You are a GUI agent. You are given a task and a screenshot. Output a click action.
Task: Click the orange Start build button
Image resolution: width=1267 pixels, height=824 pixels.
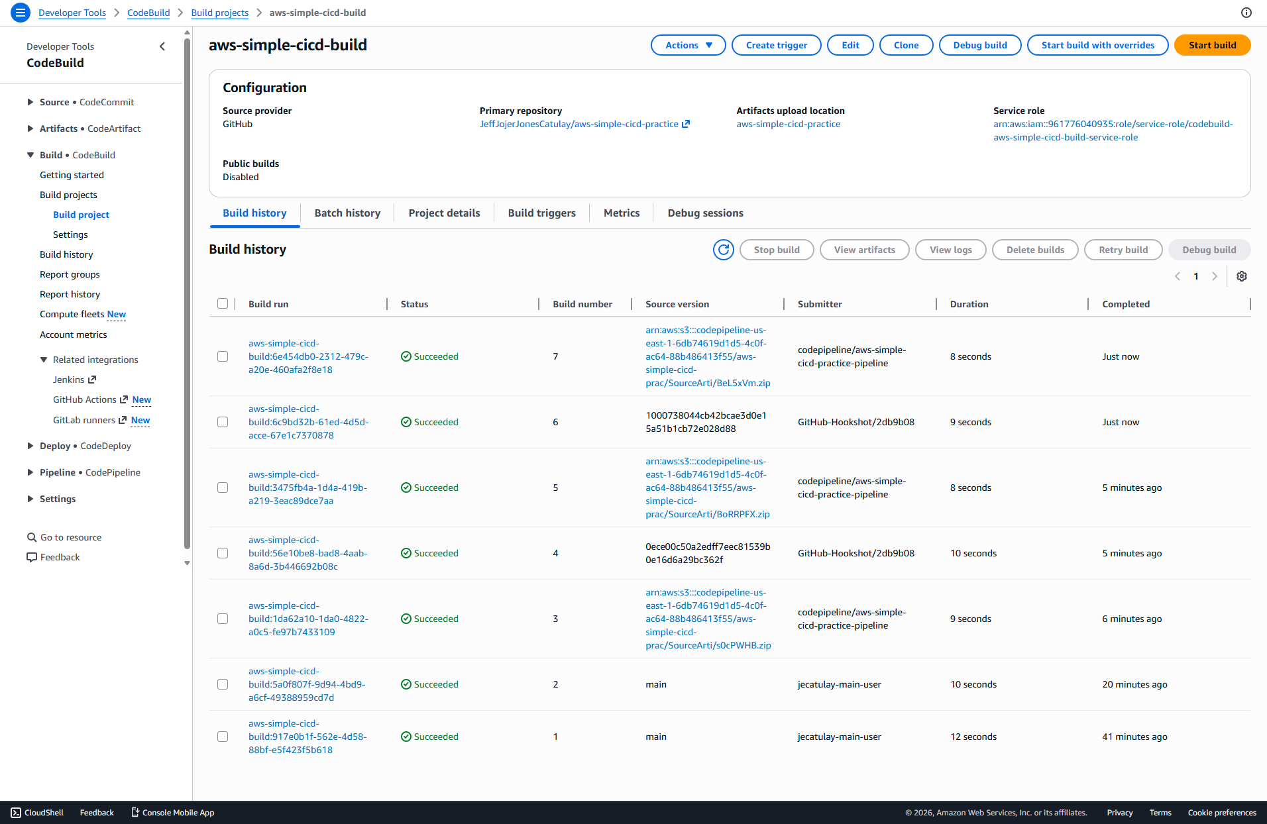click(x=1212, y=45)
